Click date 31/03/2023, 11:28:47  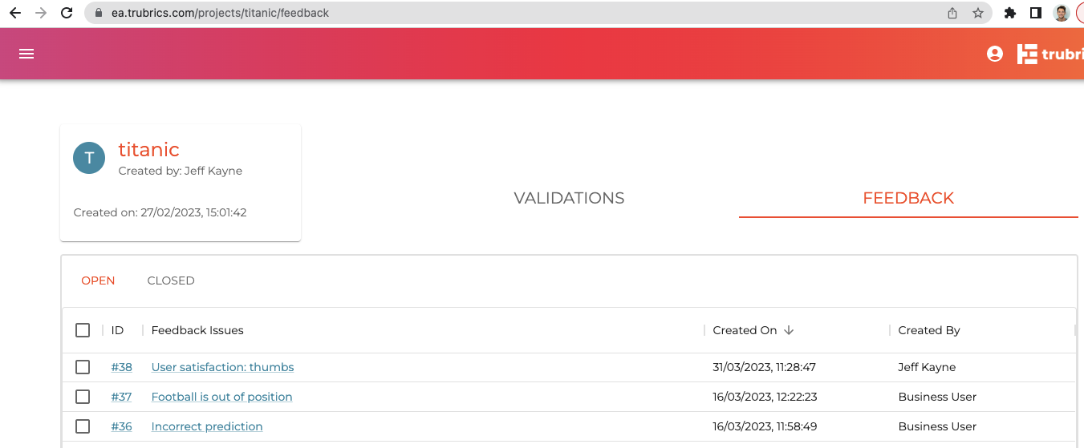tap(765, 367)
